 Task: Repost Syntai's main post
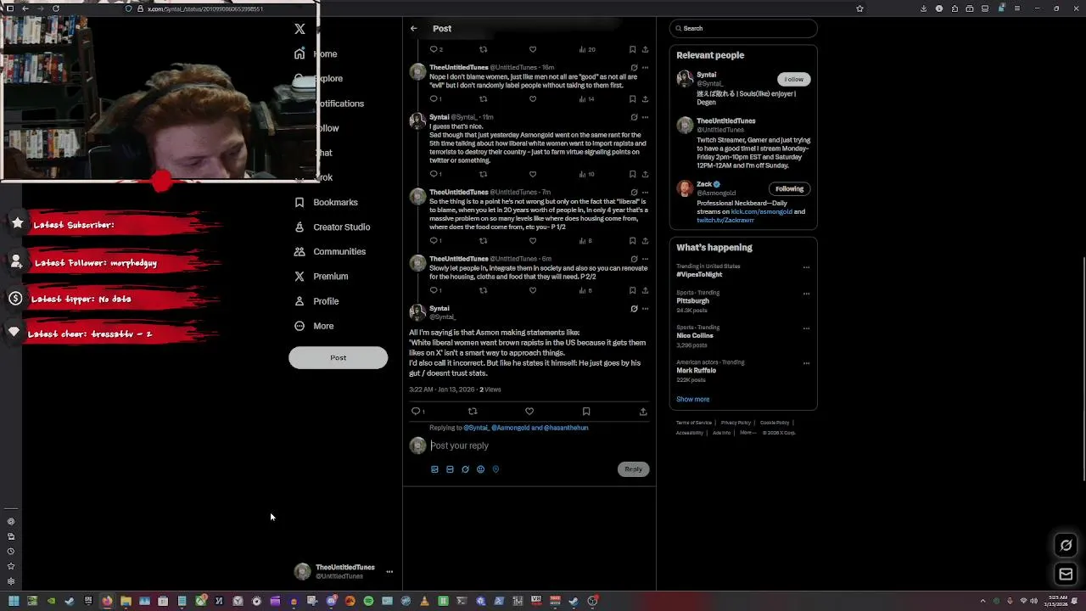(473, 412)
